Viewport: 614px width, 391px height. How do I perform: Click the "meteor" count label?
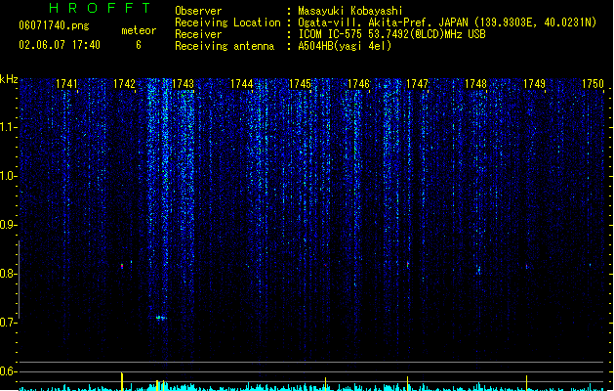tap(139, 30)
